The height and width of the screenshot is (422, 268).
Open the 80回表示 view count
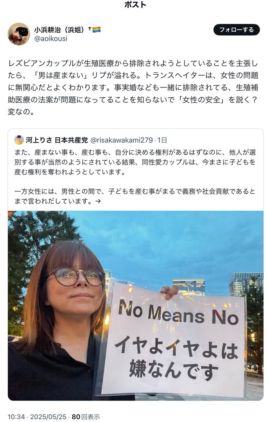click(86, 417)
